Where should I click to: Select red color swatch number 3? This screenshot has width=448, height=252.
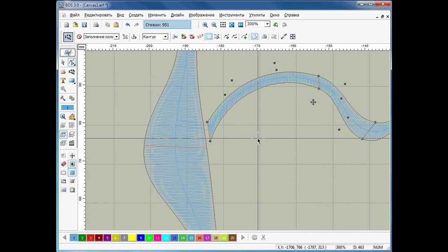point(91,238)
